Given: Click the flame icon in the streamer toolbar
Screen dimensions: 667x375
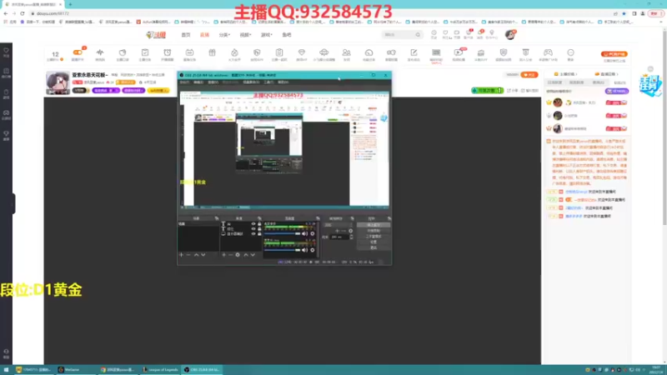Looking at the screenshot, I should click(x=234, y=52).
